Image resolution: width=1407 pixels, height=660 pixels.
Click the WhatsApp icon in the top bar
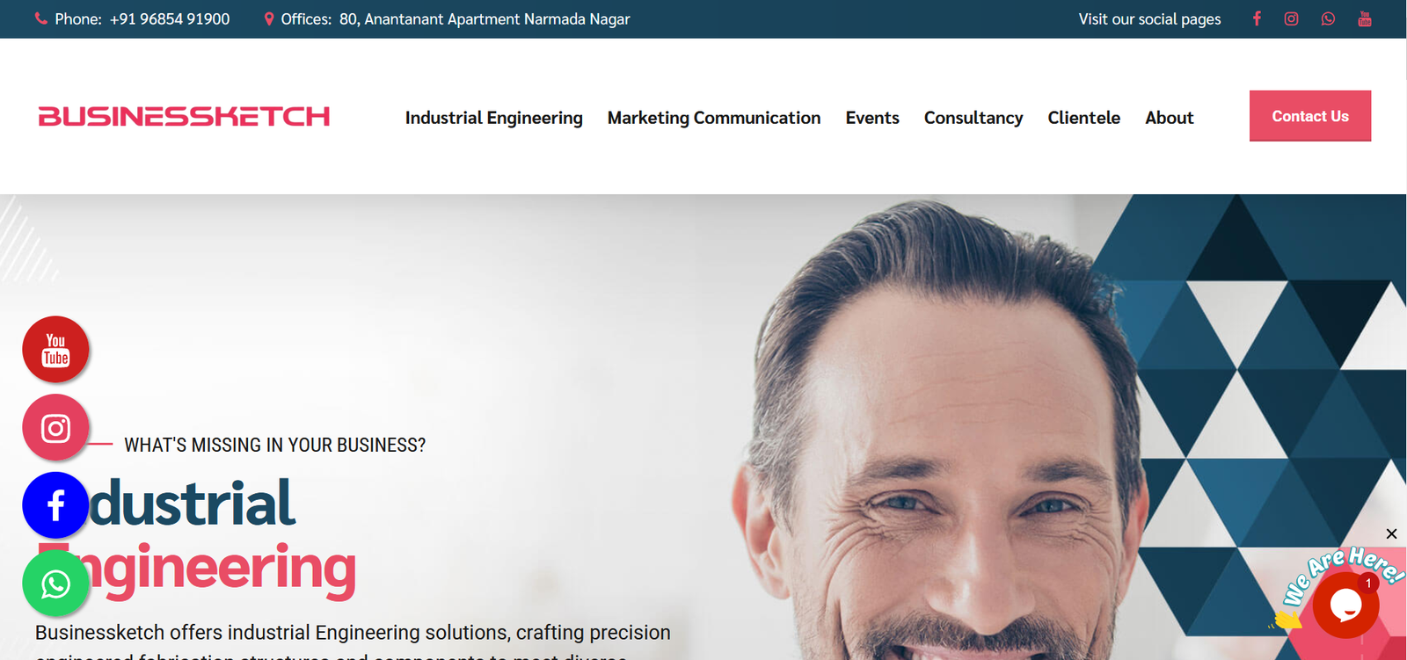tap(1328, 18)
